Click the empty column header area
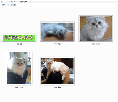 (74, 2)
